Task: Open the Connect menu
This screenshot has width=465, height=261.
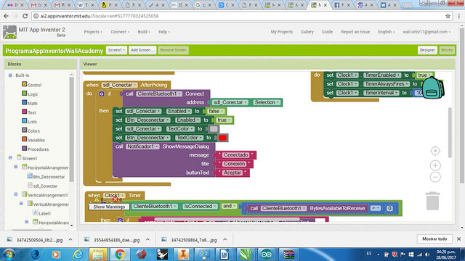Action: (120, 32)
